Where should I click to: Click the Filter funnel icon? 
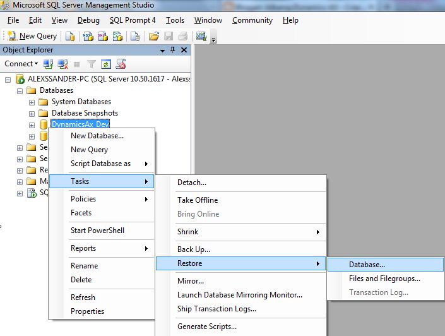(x=91, y=64)
